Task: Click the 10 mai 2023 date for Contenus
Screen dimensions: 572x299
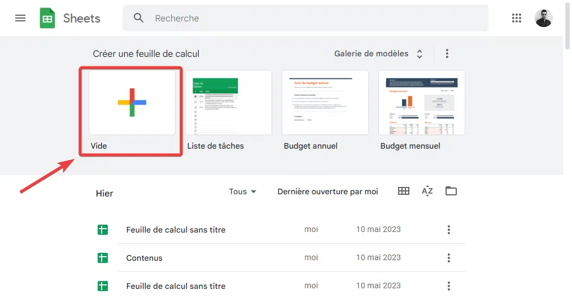Action: point(378,257)
